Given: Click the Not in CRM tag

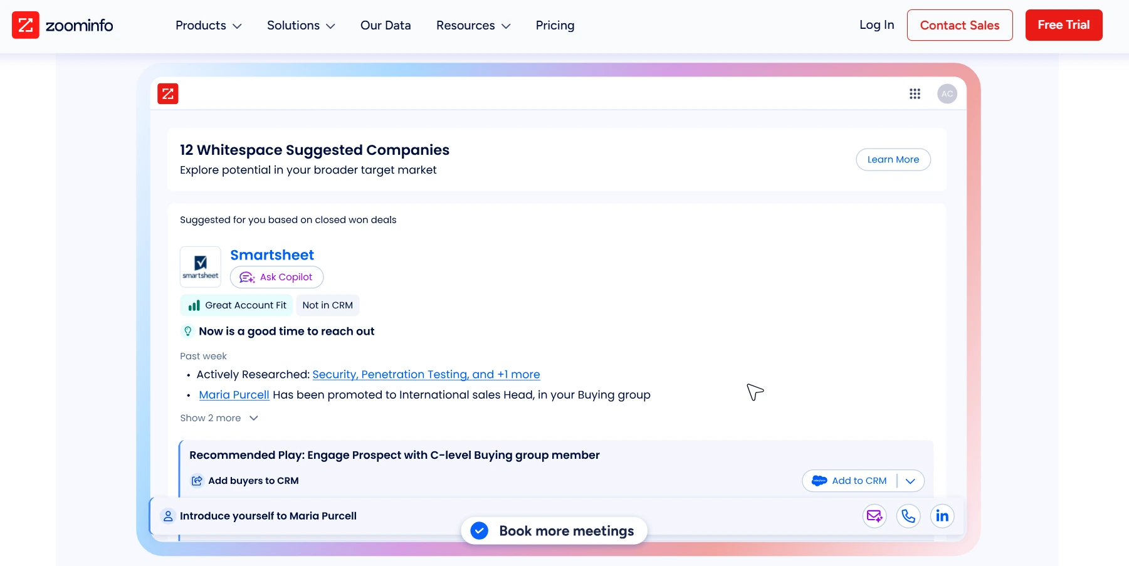Looking at the screenshot, I should pos(327,305).
